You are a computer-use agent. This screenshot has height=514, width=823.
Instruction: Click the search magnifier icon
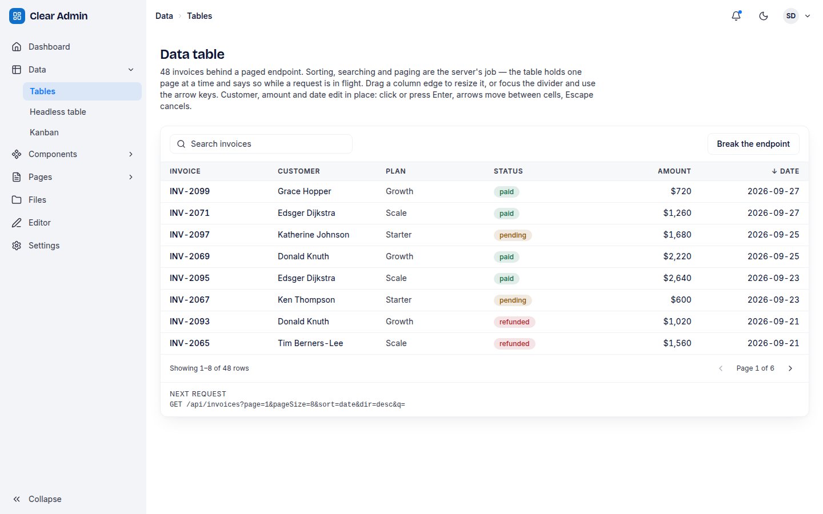(181, 144)
